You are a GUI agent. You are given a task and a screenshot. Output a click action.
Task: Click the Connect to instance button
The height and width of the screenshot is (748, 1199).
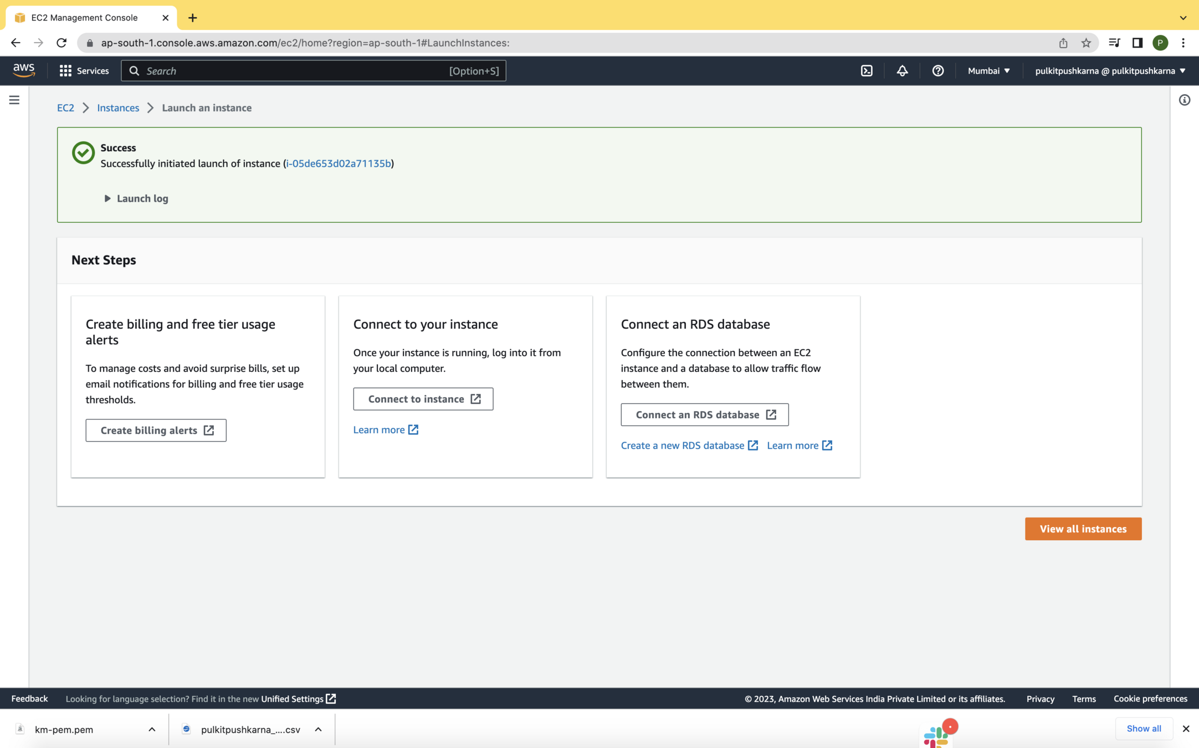point(423,399)
